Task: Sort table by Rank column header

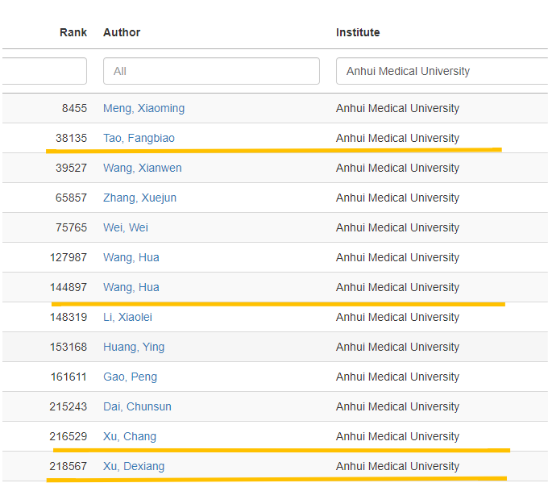Action: [73, 32]
